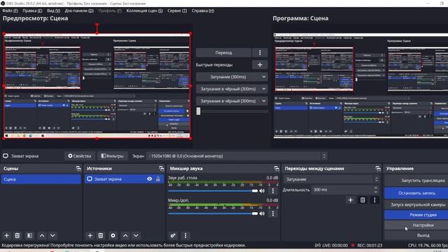Toggle lock on Захват экрана source
The image size is (448, 252).
pyautogui.click(x=158, y=179)
